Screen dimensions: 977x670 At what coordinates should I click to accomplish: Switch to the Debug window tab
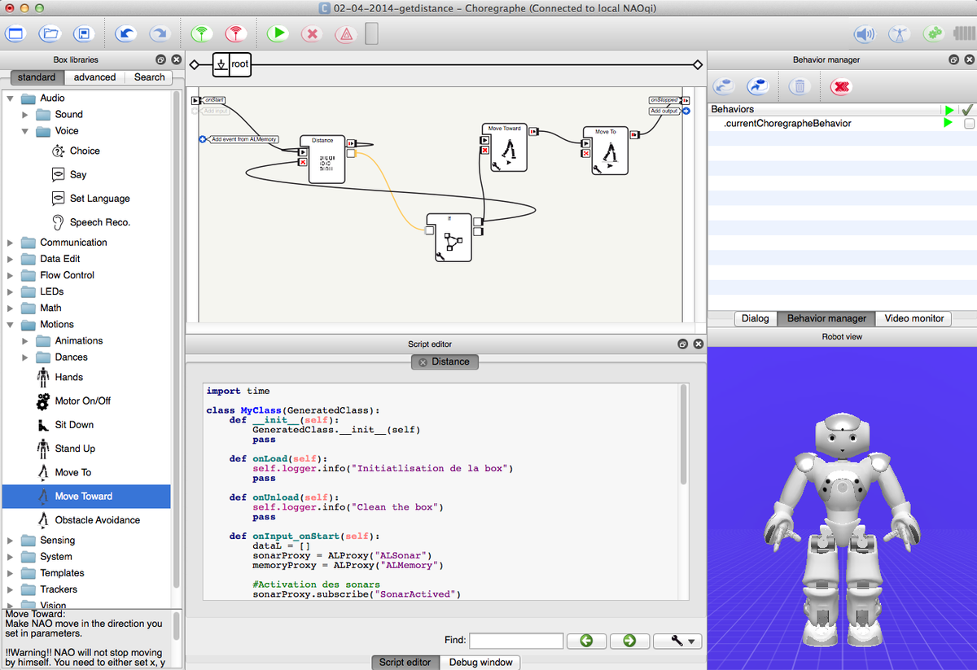tap(480, 662)
